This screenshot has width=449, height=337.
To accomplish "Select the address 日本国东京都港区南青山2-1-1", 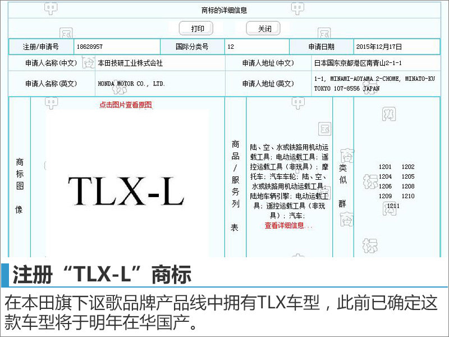I will coord(358,63).
